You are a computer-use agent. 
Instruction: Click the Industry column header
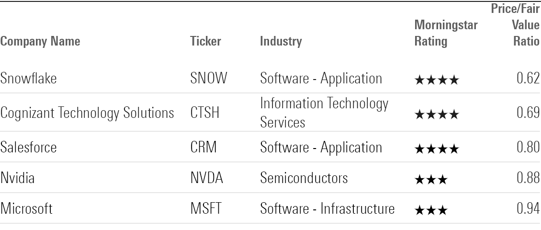(x=281, y=41)
